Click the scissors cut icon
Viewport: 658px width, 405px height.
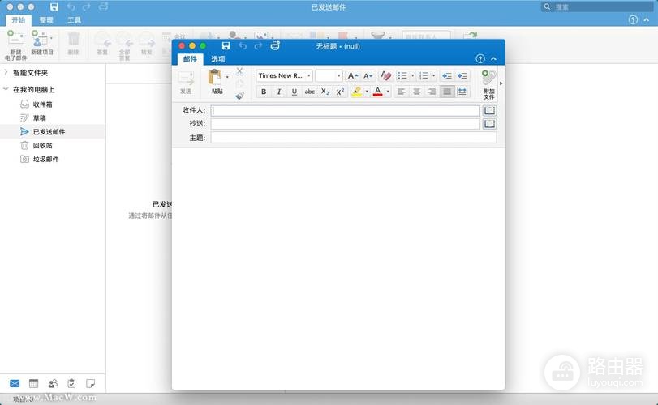[239, 71]
